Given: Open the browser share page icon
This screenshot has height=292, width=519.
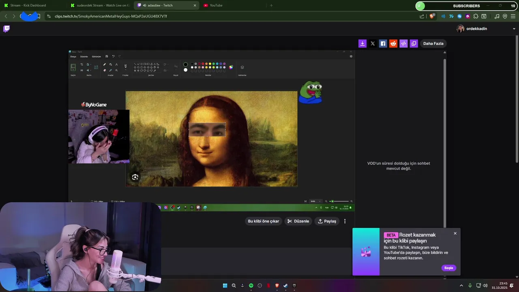Looking at the screenshot, I should click(x=422, y=16).
